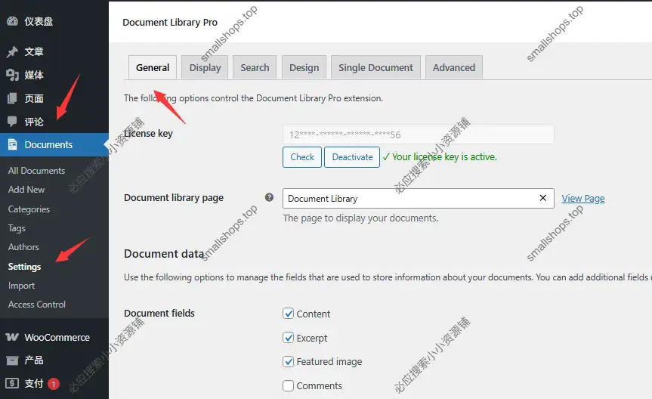Open the 产品 sidebar menu

(x=54, y=360)
